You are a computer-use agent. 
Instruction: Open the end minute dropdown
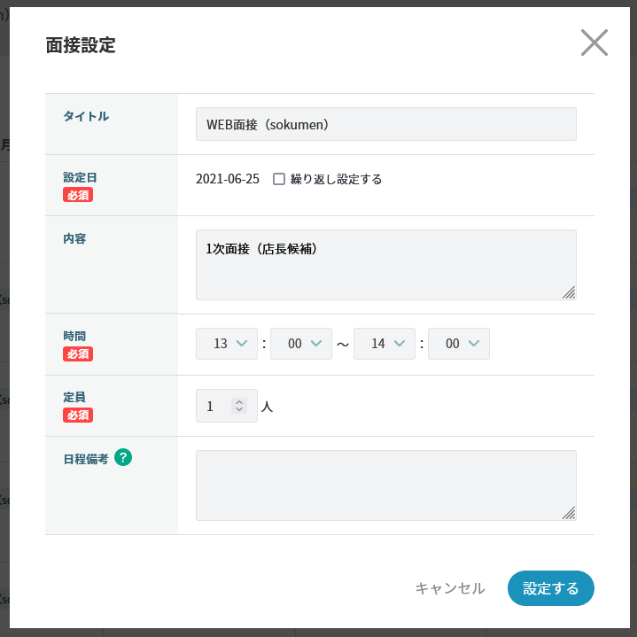[x=459, y=344]
